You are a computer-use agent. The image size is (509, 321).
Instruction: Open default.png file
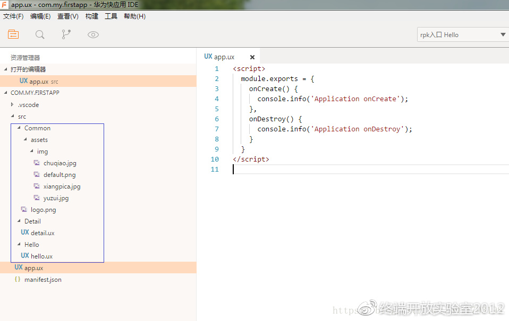60,175
